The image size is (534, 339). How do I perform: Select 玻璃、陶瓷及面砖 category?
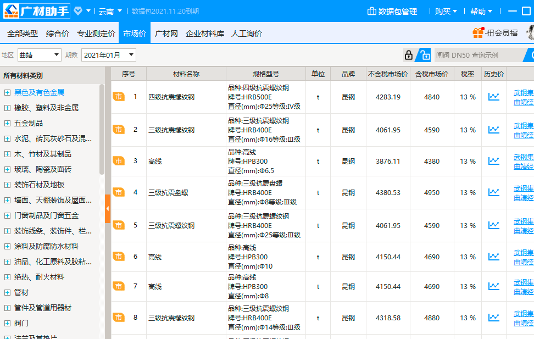click(43, 169)
